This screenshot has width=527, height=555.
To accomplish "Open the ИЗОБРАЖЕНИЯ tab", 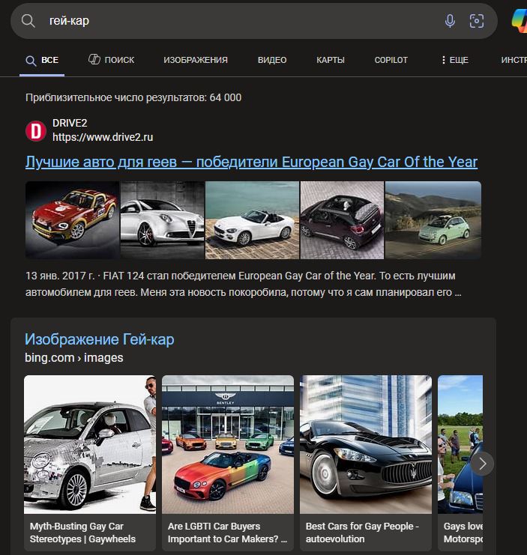I will tap(196, 60).
